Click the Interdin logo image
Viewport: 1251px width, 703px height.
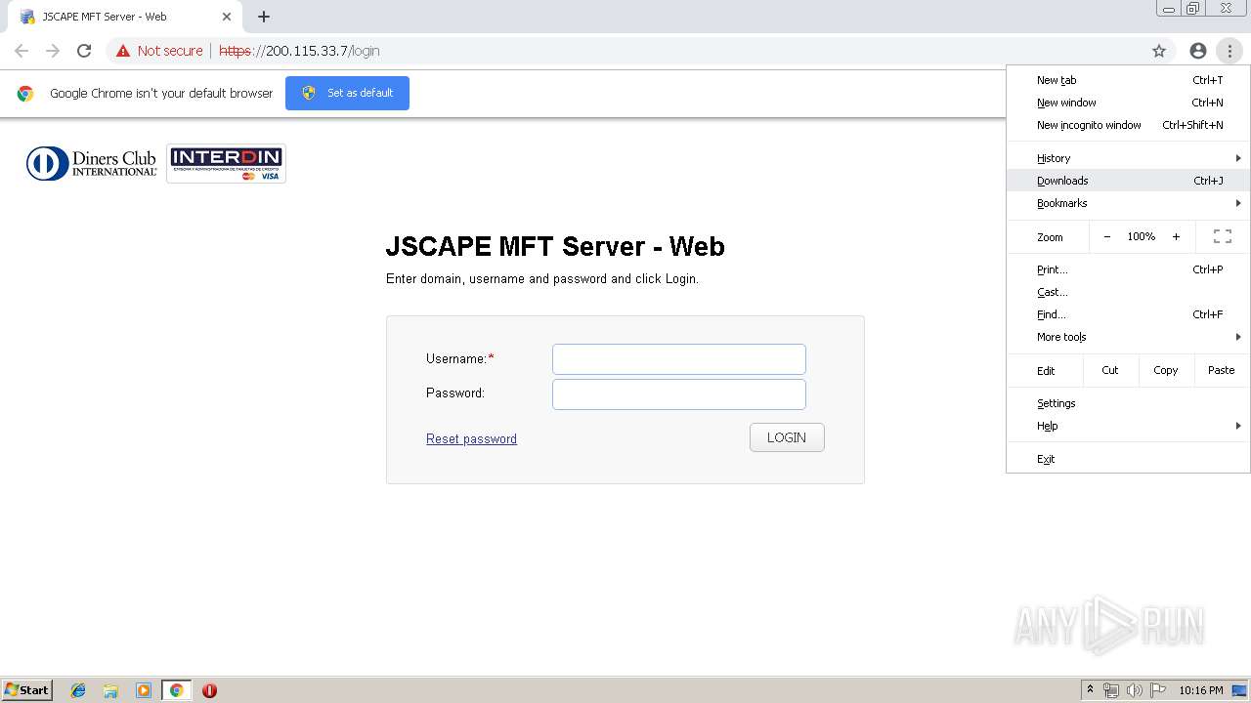226,163
